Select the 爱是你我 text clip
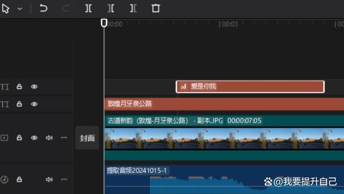This screenshot has width=344, height=194. click(250, 87)
